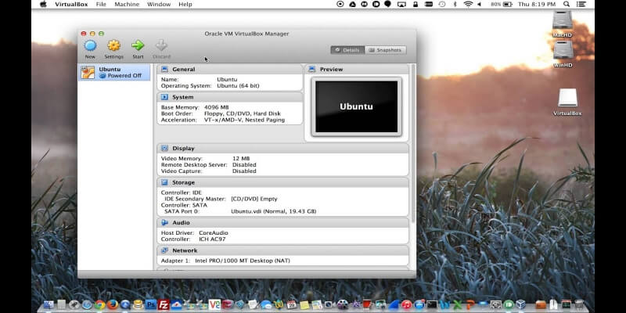
Task: Click the clock showing Thu 8:19 PM
Action: coord(537,4)
